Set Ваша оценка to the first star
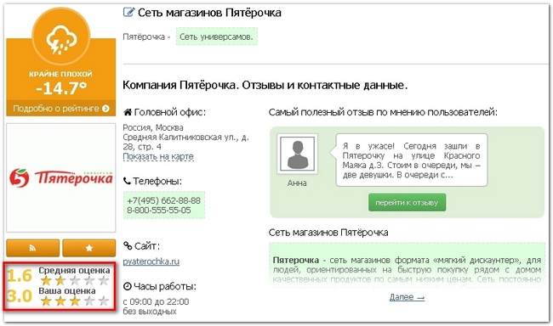This screenshot has height=326, width=553. coord(46,301)
